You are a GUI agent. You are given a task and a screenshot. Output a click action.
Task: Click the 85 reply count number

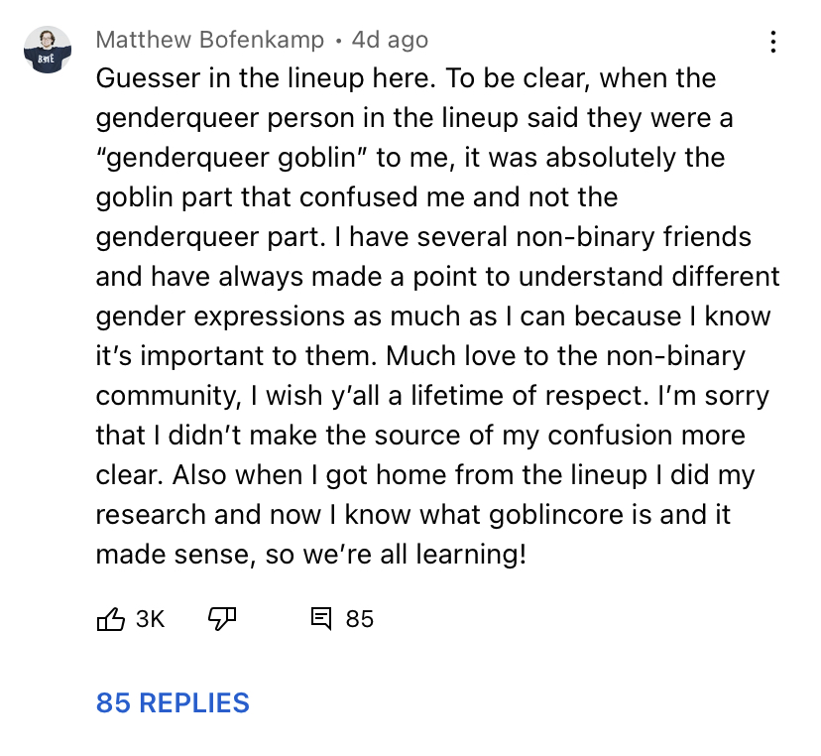359,619
